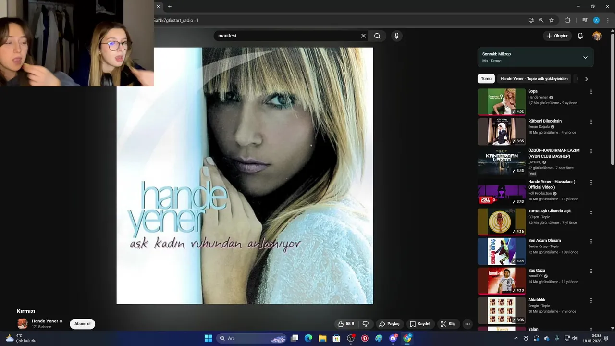Image resolution: width=615 pixels, height=346 pixels.
Task: Open the Chrome profile A avatar
Action: (x=596, y=20)
